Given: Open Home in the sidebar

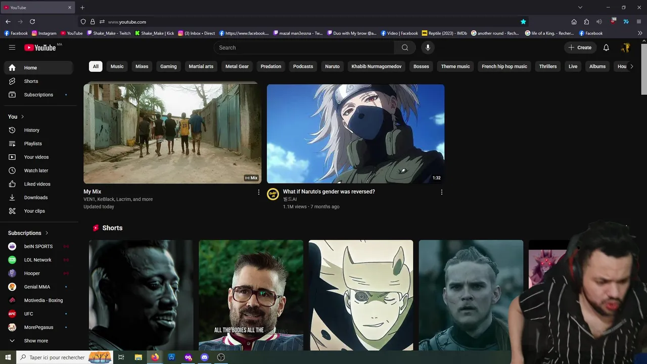Looking at the screenshot, I should [x=39, y=68].
